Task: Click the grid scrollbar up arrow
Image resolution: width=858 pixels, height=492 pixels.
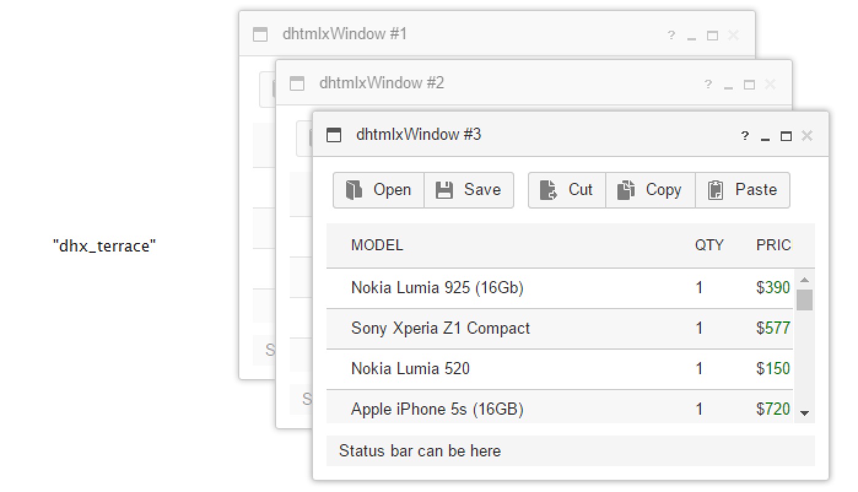Action: coord(805,280)
